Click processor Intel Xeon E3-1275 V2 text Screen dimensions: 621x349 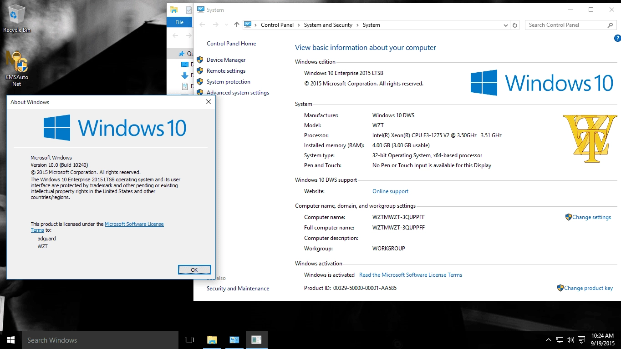(437, 135)
